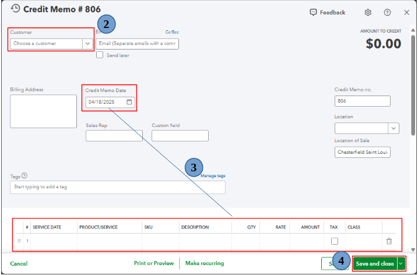
Task: Open the help question mark icon
Action: tap(387, 12)
